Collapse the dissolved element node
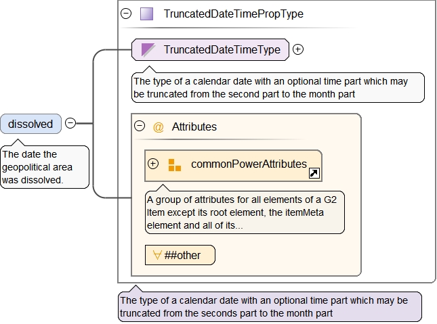This screenshot has width=437, height=324. point(70,124)
